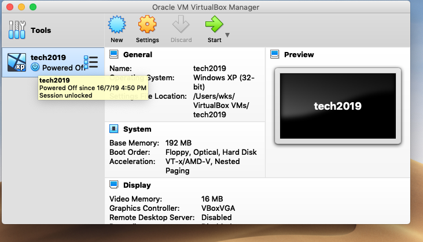Open the tech2019 machine menu list icon
Viewport: 423px width, 242px height.
(x=91, y=62)
